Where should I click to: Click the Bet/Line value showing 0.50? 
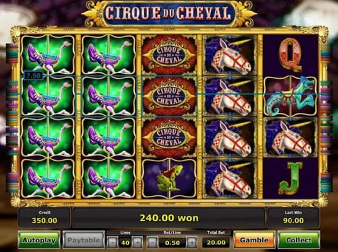coord(172,243)
